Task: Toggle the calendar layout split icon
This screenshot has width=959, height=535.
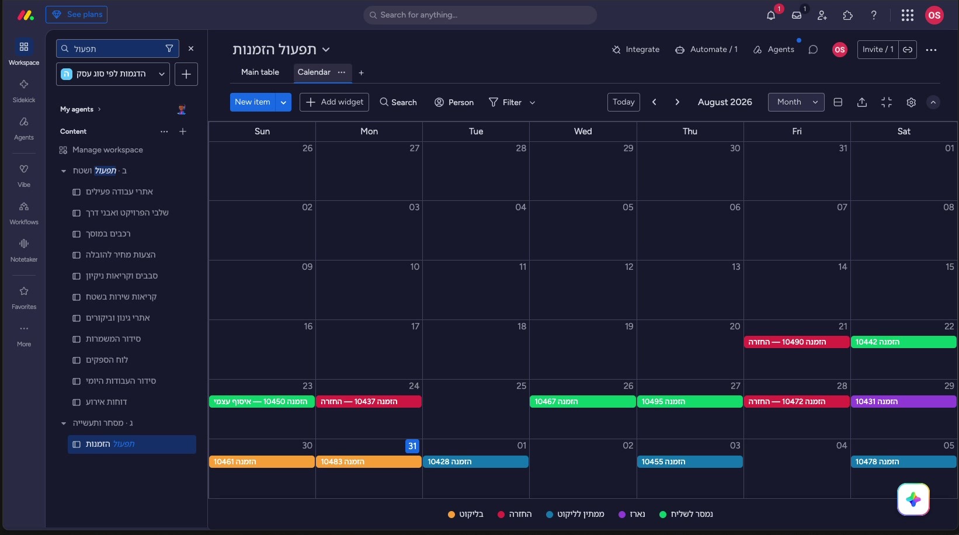Action: (838, 102)
